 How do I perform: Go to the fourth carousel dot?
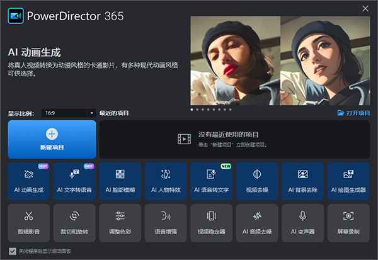pos(209,110)
